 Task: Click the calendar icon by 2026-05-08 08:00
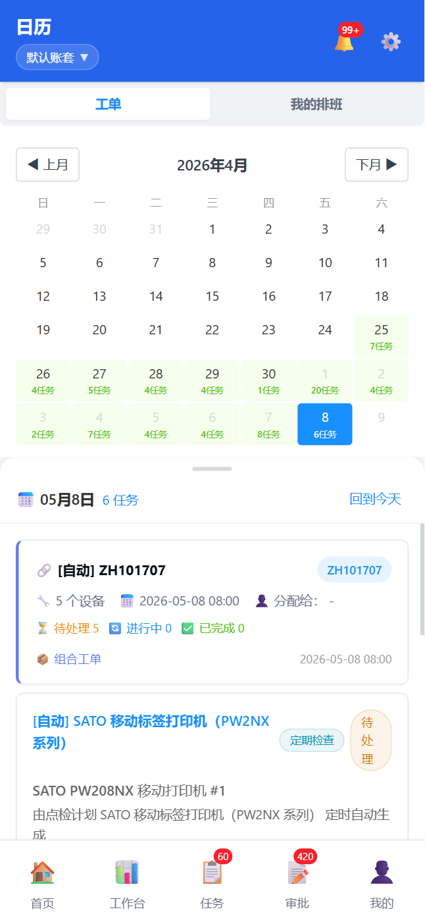[x=127, y=601]
